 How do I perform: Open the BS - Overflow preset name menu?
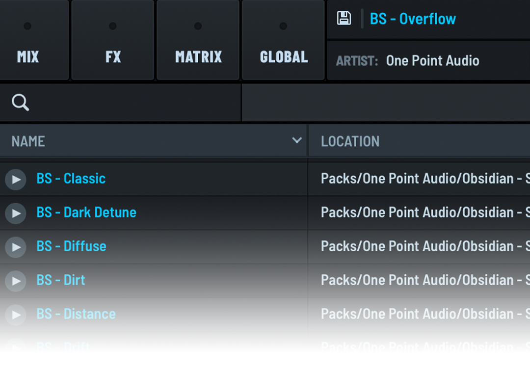click(x=413, y=19)
